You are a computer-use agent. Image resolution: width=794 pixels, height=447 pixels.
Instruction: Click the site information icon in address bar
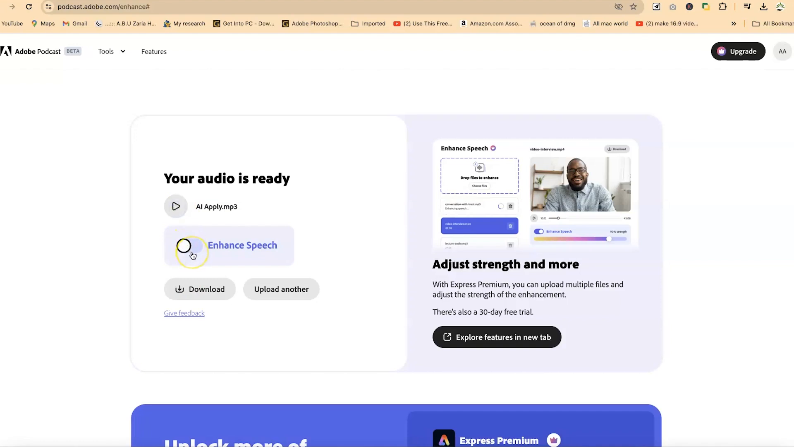point(48,7)
